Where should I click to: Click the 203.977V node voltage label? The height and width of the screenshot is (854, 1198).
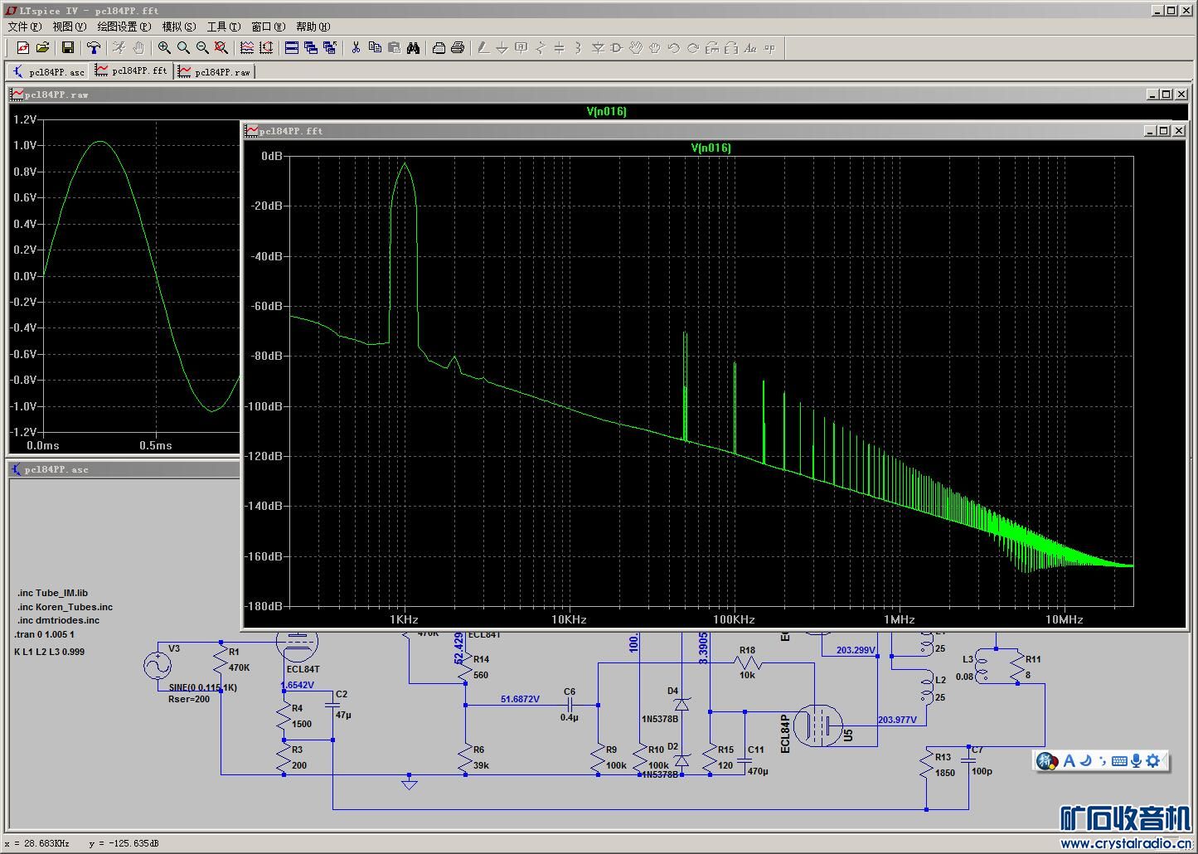[897, 720]
